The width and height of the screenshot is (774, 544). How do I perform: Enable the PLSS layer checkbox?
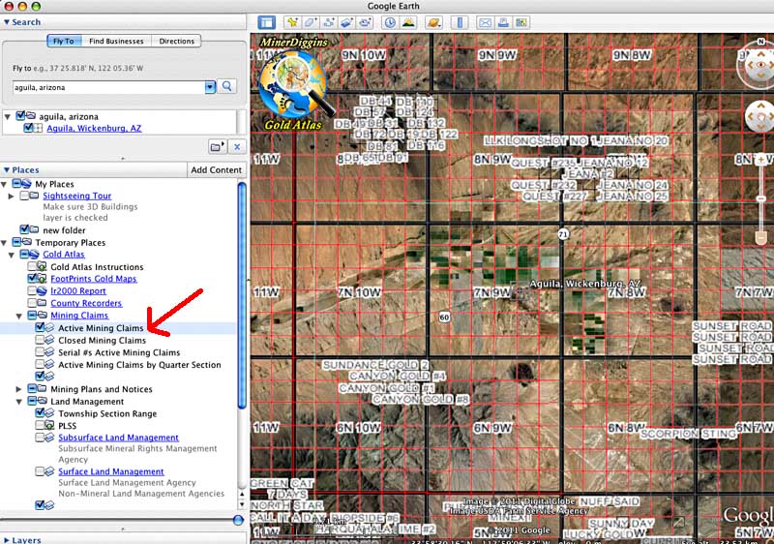click(x=40, y=425)
